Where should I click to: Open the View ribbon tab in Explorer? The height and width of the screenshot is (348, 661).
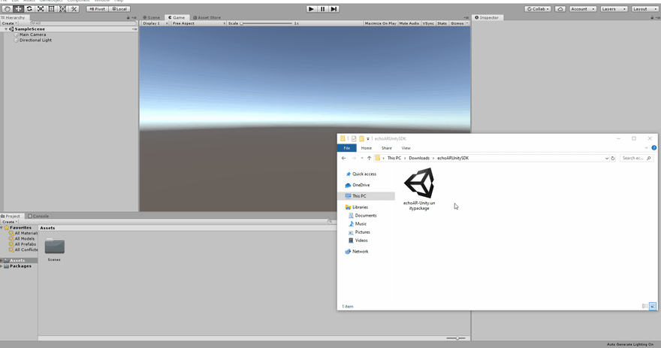coord(406,148)
